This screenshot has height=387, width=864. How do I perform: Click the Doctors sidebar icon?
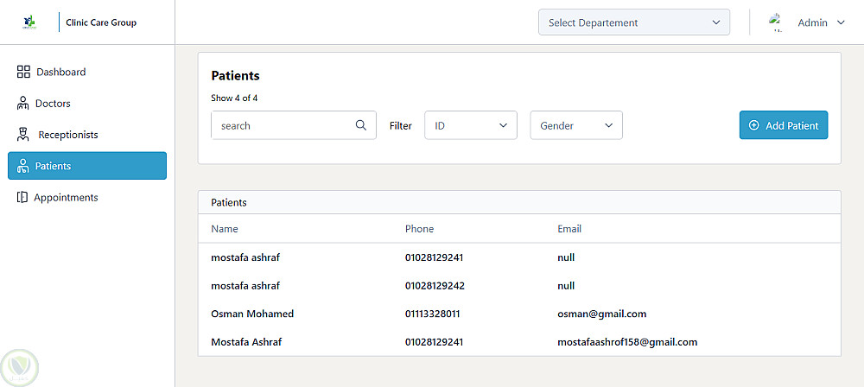(23, 104)
